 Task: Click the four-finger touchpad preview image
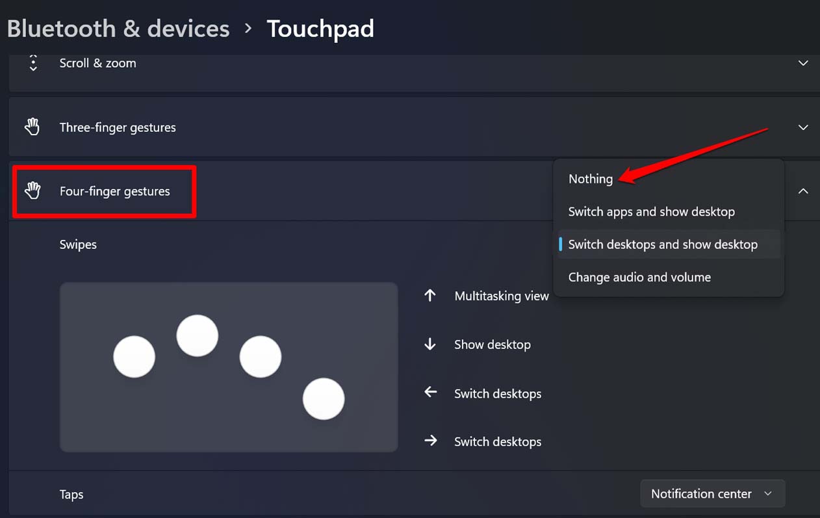coord(229,367)
